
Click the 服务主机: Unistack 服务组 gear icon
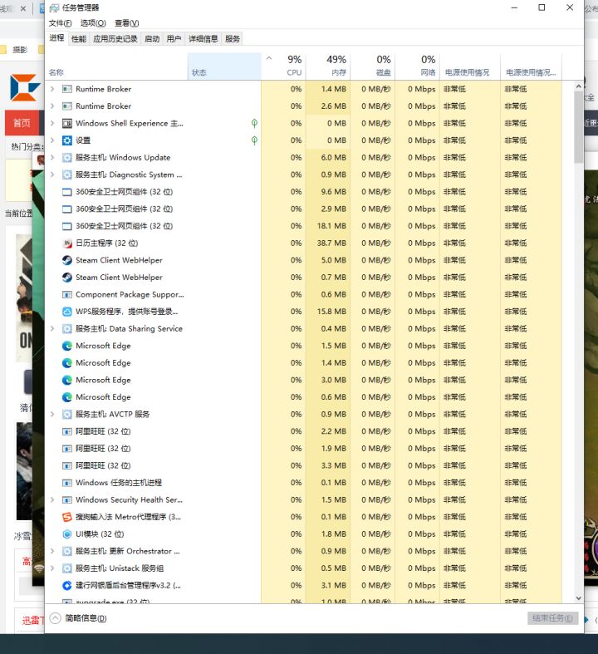click(x=66, y=568)
